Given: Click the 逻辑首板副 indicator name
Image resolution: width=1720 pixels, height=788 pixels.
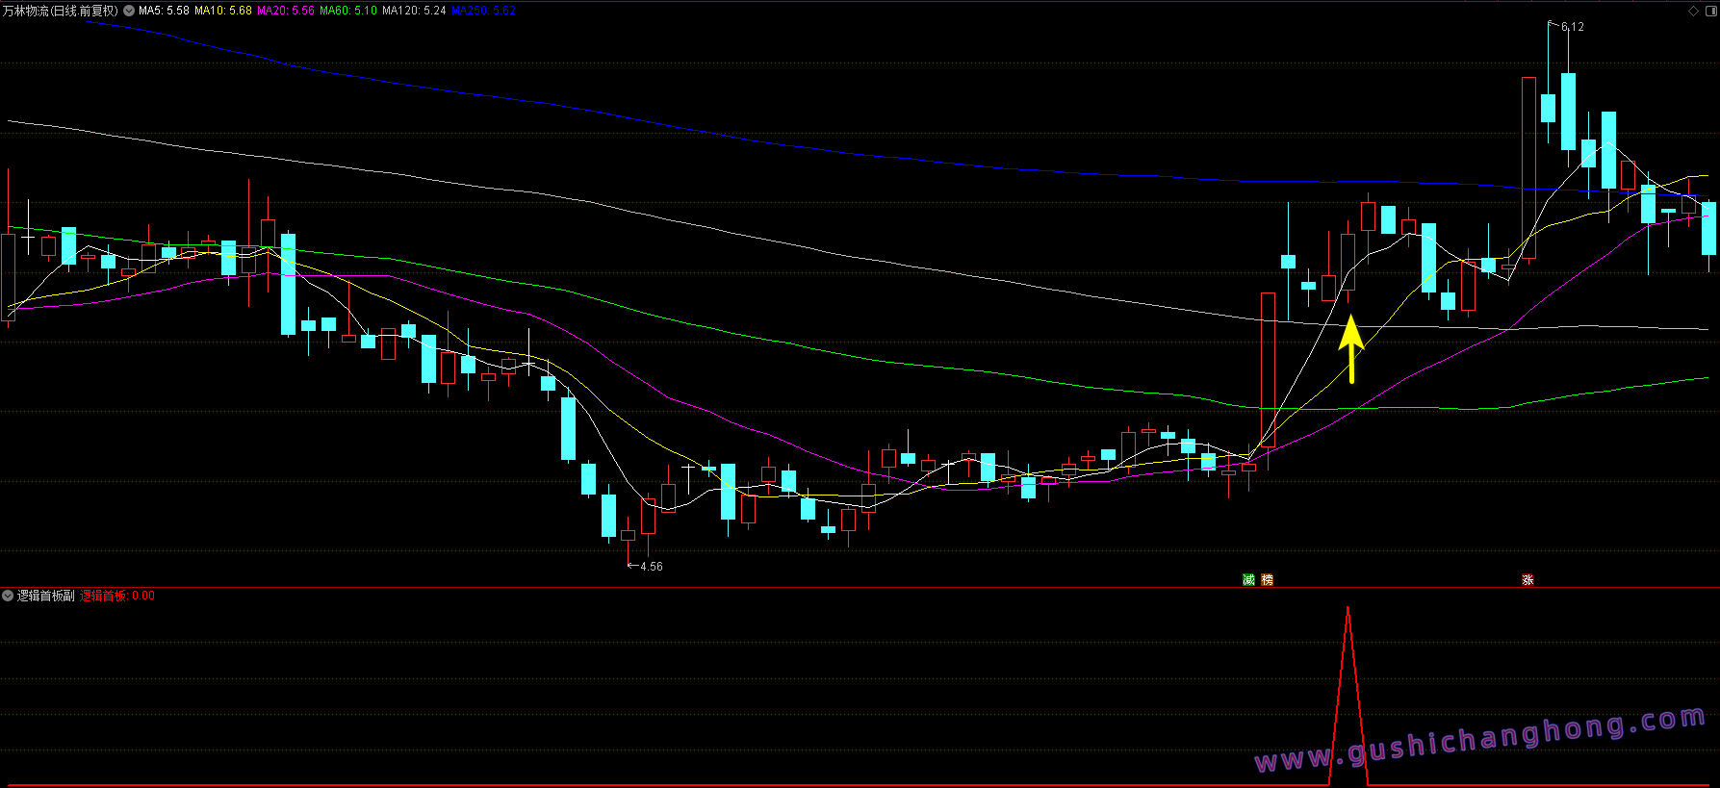Looking at the screenshot, I should (x=45, y=596).
